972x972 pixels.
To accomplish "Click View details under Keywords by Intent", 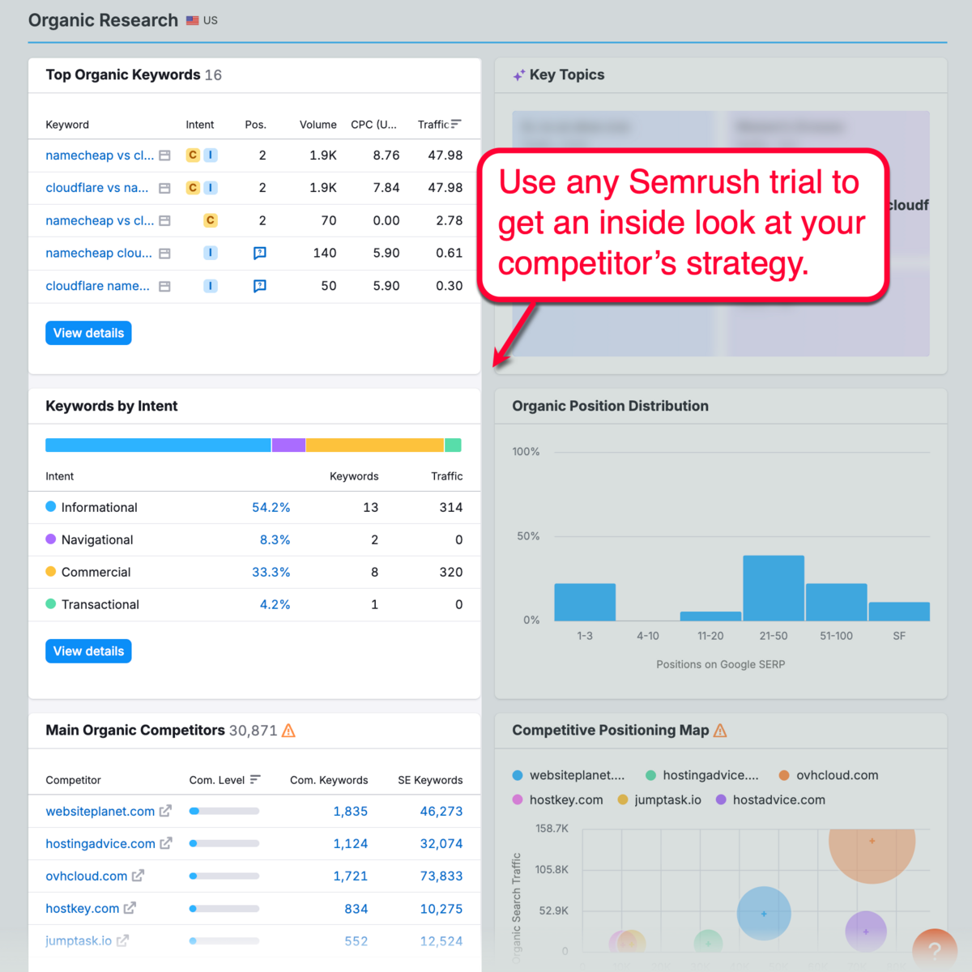I will pyautogui.click(x=88, y=650).
